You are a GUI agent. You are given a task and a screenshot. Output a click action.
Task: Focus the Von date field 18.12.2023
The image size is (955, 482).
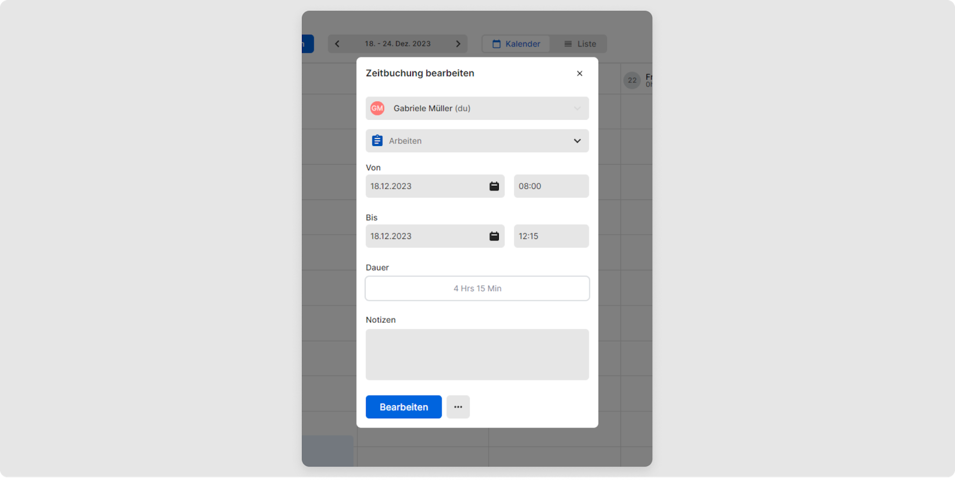point(435,186)
